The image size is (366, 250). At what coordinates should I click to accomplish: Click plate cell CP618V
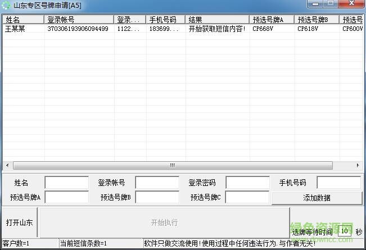308,29
